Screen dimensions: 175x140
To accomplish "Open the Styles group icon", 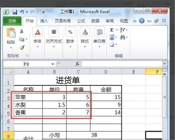I will 85,32.
